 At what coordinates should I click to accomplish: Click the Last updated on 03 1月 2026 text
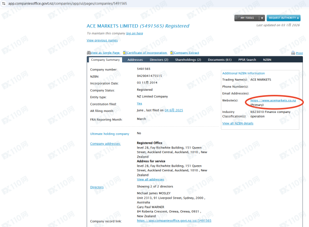point(278,25)
